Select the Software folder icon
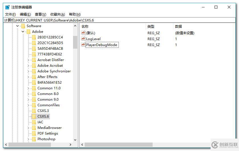 (x=23, y=26)
